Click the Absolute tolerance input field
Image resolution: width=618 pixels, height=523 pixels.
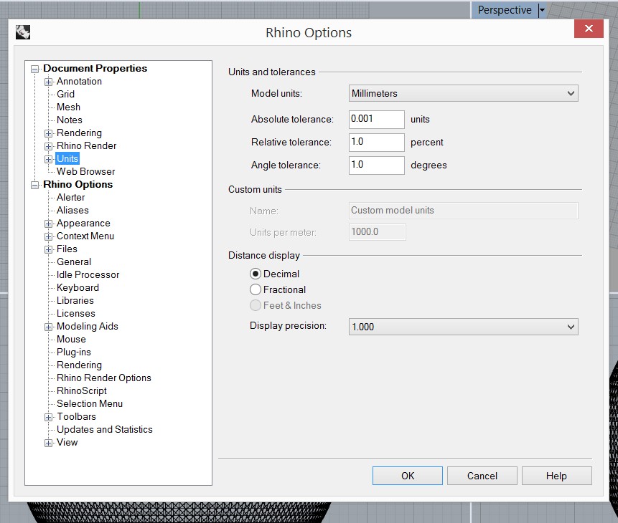(x=376, y=119)
